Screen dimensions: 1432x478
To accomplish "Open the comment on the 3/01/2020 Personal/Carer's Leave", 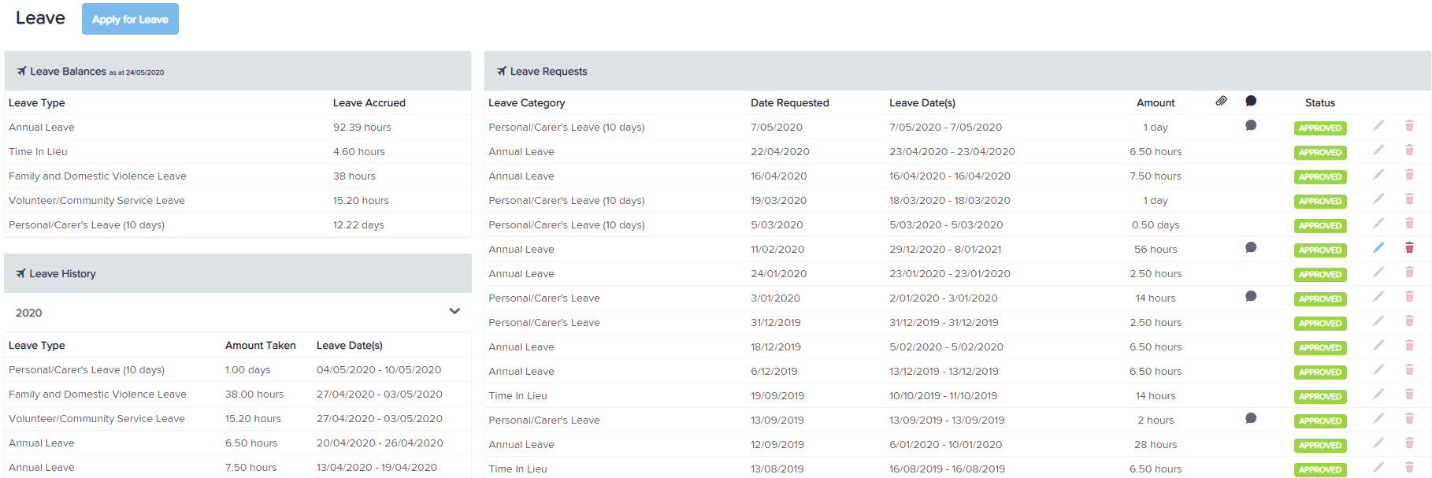I will click(1251, 297).
